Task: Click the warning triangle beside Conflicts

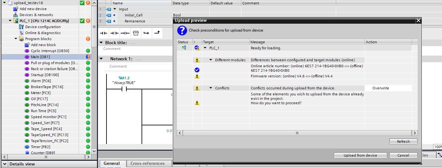Action: [197, 88]
